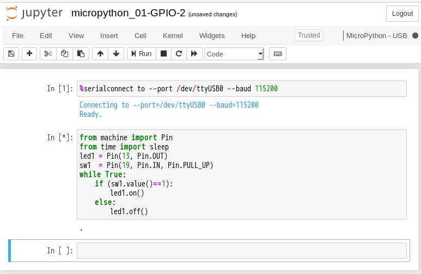421x274 pixels.
Task: Cut selected cells with scissors icon
Action: pos(48,54)
